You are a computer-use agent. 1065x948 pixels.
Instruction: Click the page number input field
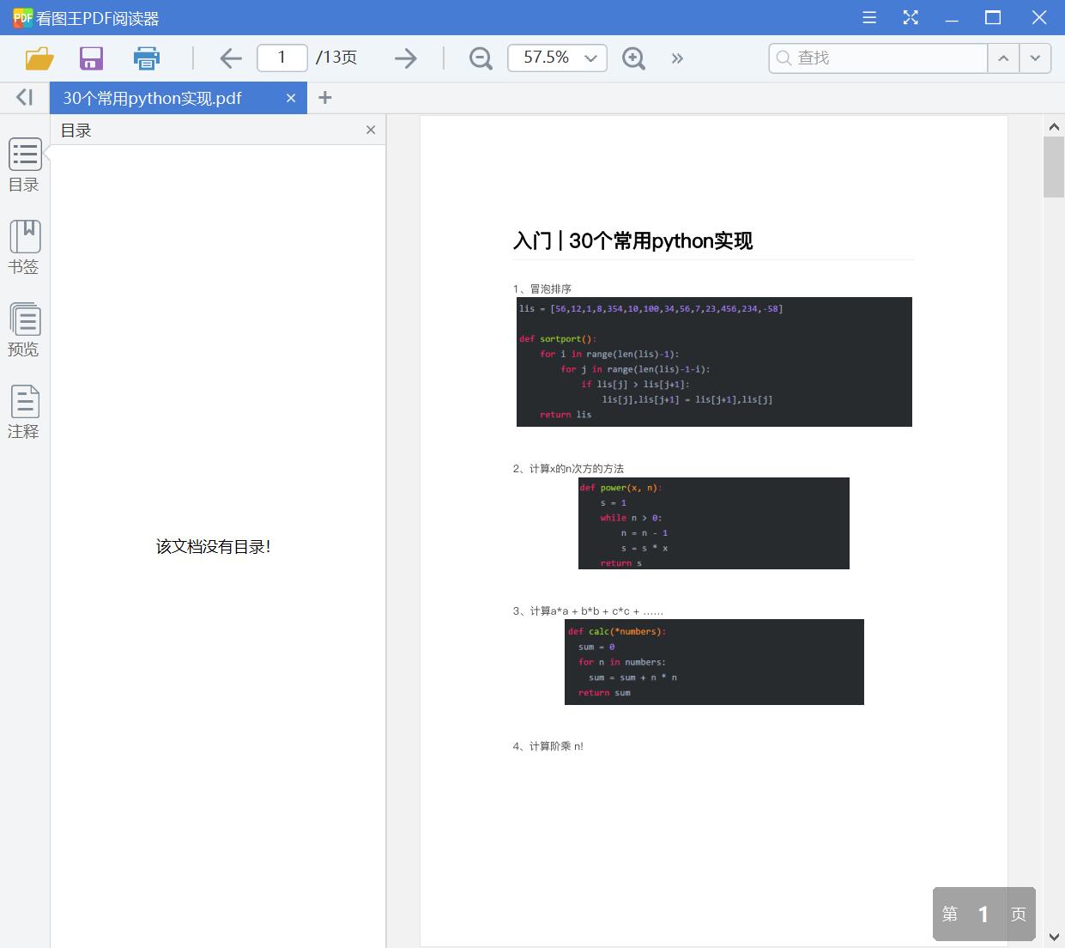pos(281,58)
